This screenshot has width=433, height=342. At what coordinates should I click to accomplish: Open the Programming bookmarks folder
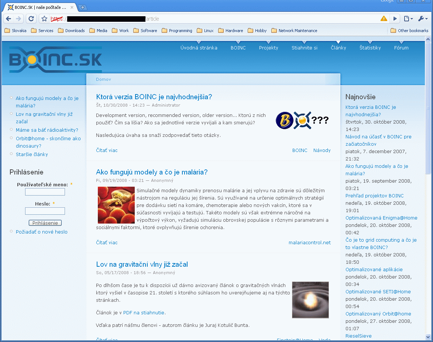tap(177, 31)
